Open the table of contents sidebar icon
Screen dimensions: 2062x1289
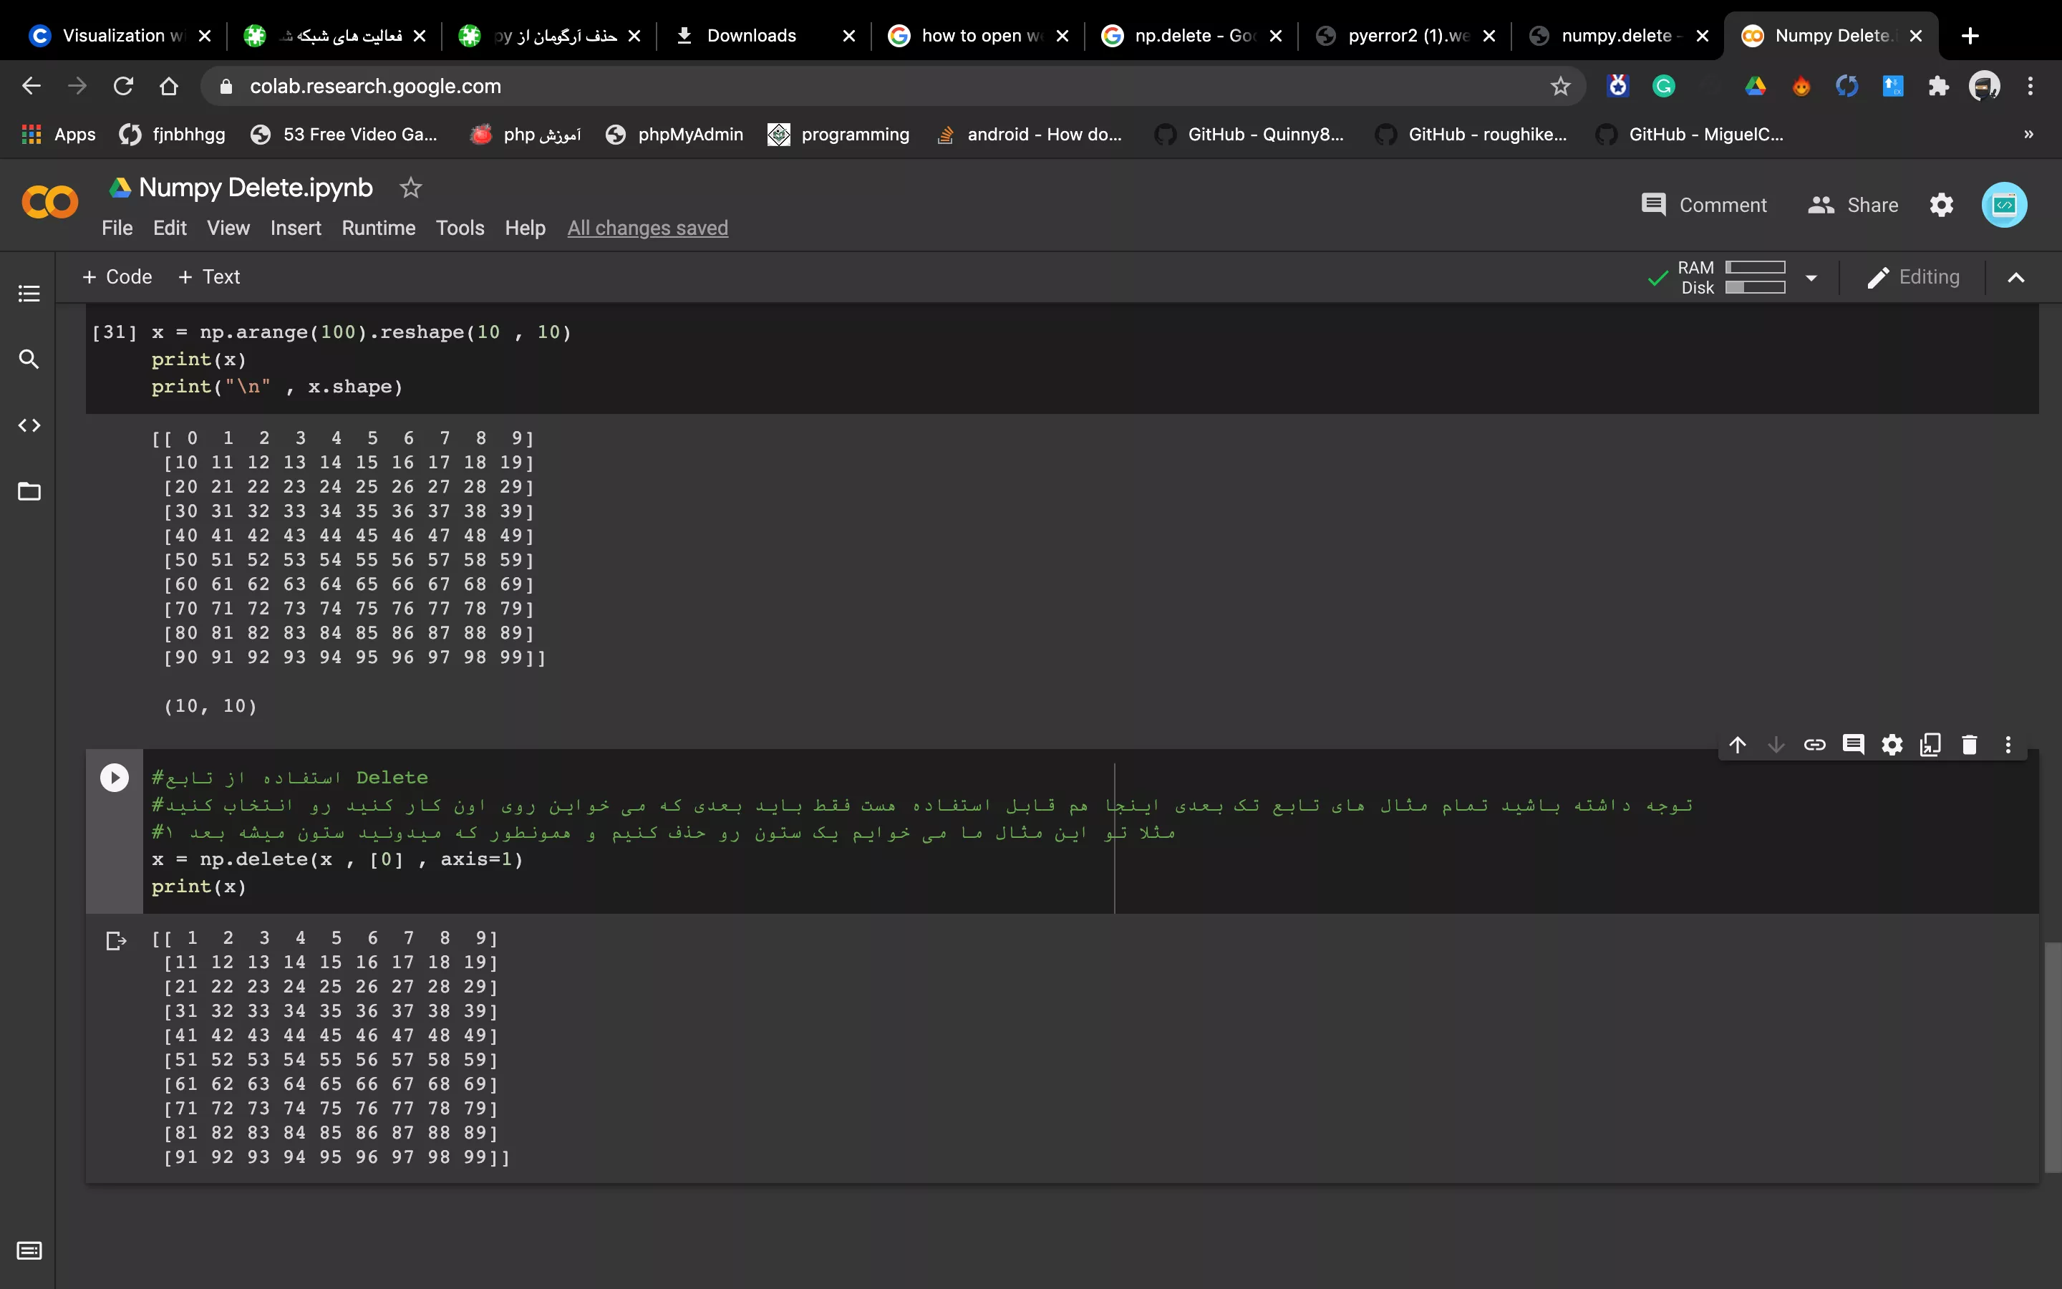click(29, 294)
